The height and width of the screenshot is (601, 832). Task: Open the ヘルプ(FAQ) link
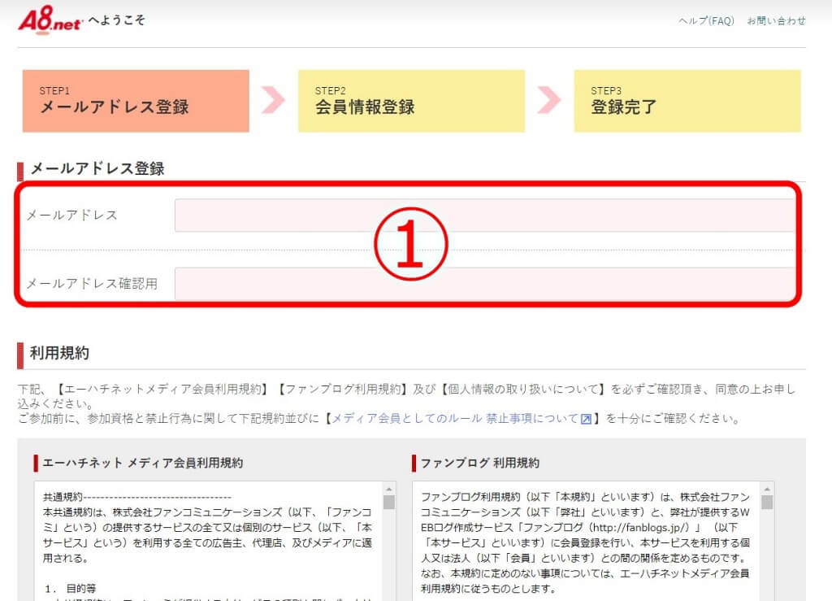click(704, 22)
